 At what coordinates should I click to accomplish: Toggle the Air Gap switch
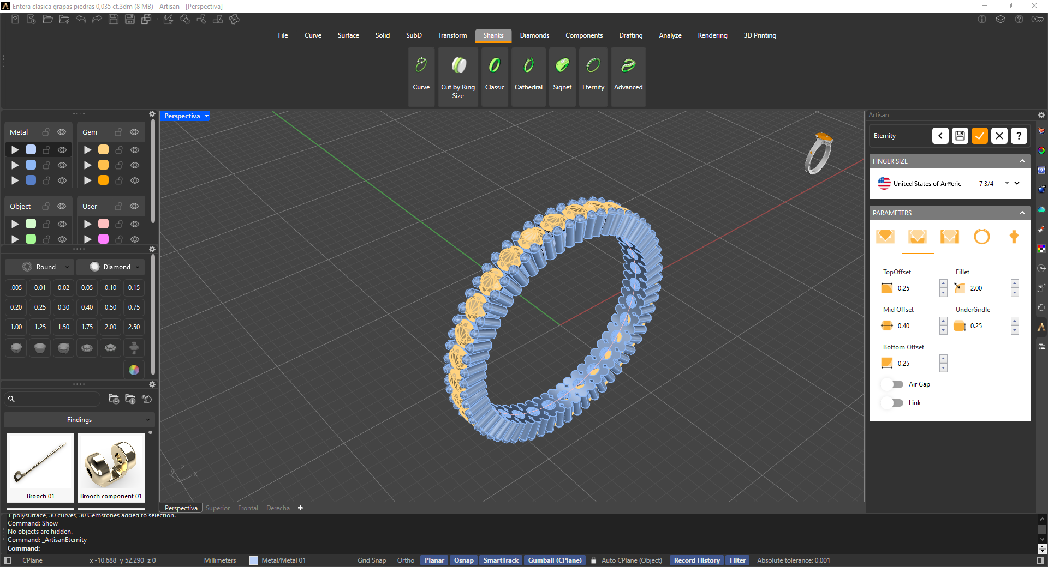[x=894, y=384]
